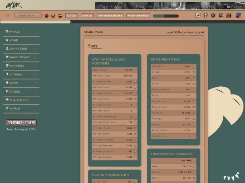Click the yellow coin icon in toolbar
This screenshot has width=245, height=183.
(x=53, y=16)
